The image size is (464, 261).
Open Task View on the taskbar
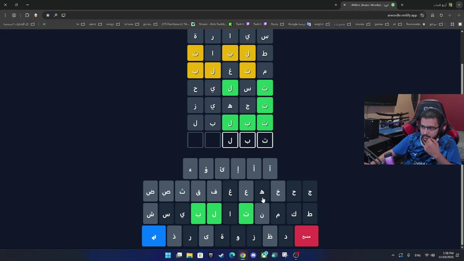coord(179,255)
